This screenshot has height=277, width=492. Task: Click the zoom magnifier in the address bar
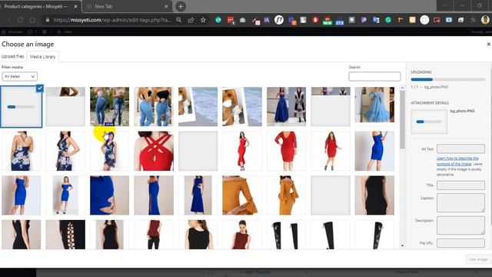pyautogui.click(x=179, y=20)
